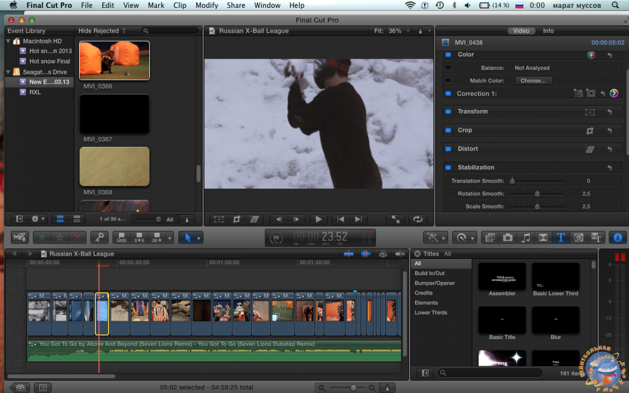
Task: Select the Credits titles category
Action: [x=424, y=293]
